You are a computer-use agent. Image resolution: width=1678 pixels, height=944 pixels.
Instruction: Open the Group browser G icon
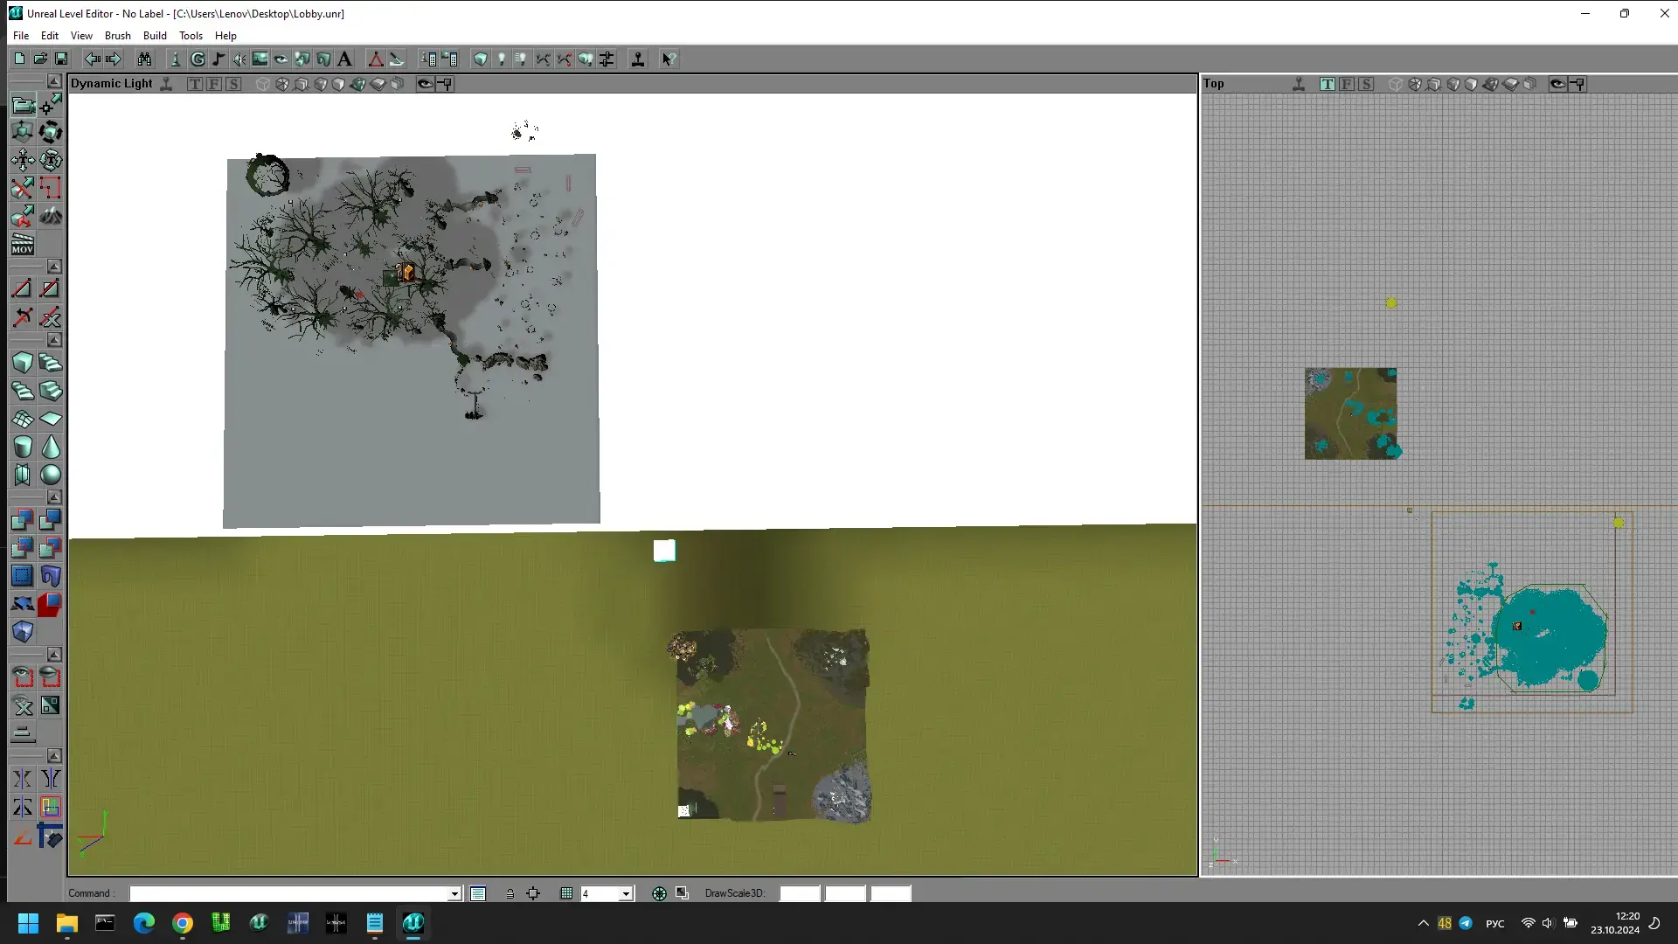pyautogui.click(x=198, y=59)
